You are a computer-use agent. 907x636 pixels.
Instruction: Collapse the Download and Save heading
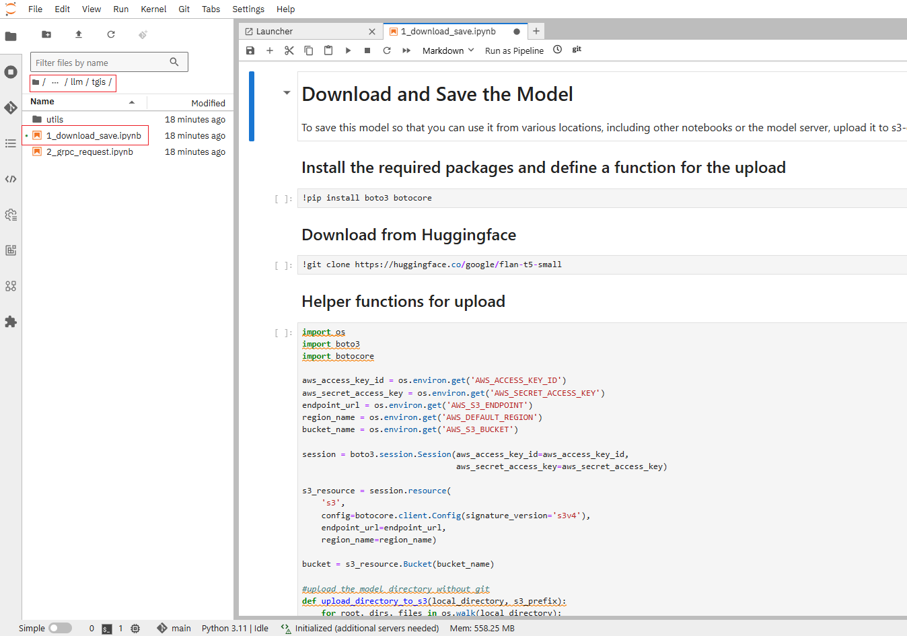tap(287, 93)
